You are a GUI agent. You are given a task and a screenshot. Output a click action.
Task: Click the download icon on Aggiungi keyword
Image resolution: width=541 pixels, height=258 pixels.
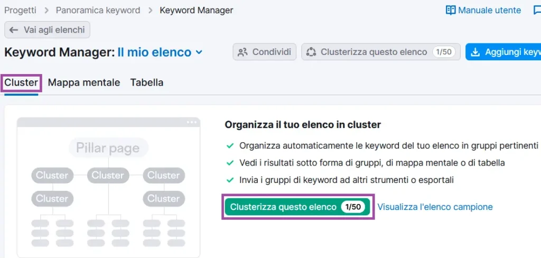475,52
